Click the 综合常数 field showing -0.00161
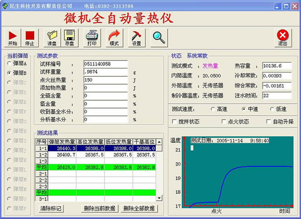301x219 pixels. click(x=277, y=86)
